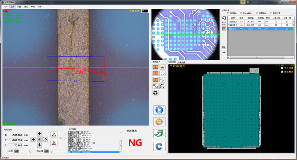Toggle the 平台示意 checkbox

pyautogui.click(x=282, y=68)
